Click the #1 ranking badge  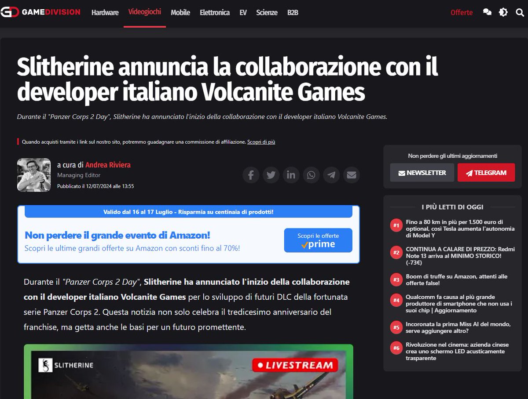point(396,225)
